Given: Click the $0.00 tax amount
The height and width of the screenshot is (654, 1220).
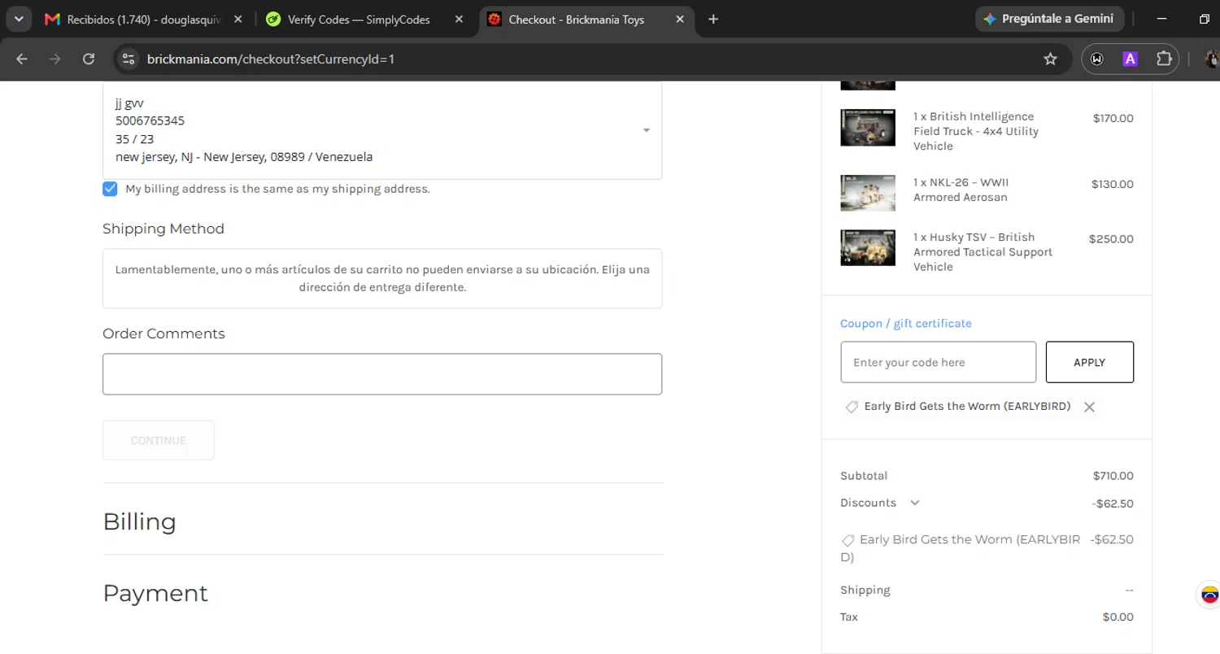Looking at the screenshot, I should click(1118, 617).
